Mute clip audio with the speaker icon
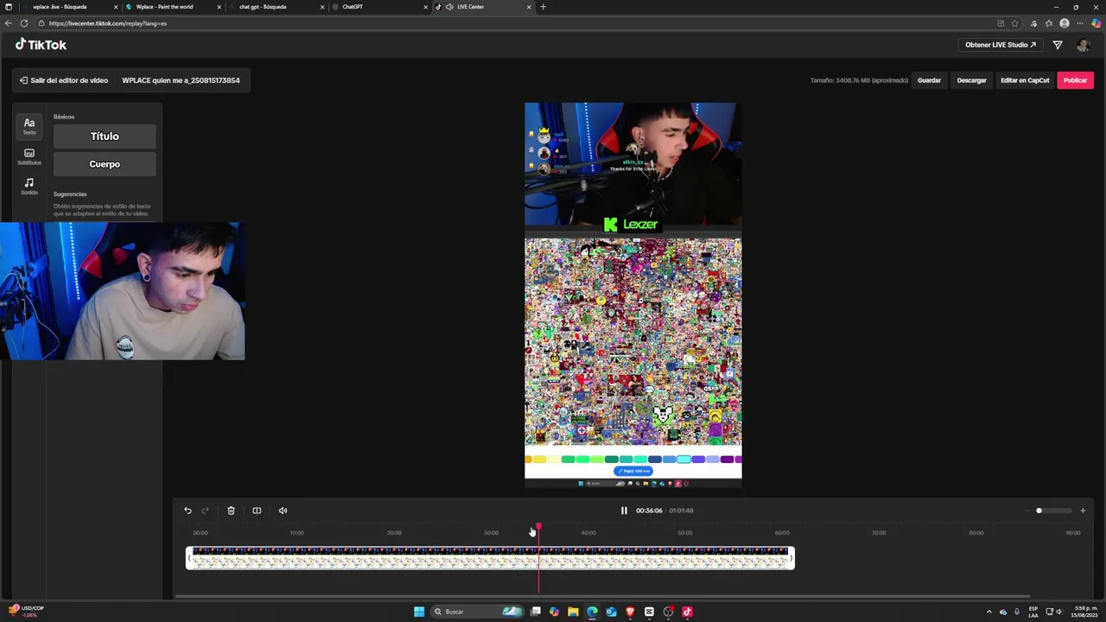The image size is (1106, 622). [x=283, y=511]
